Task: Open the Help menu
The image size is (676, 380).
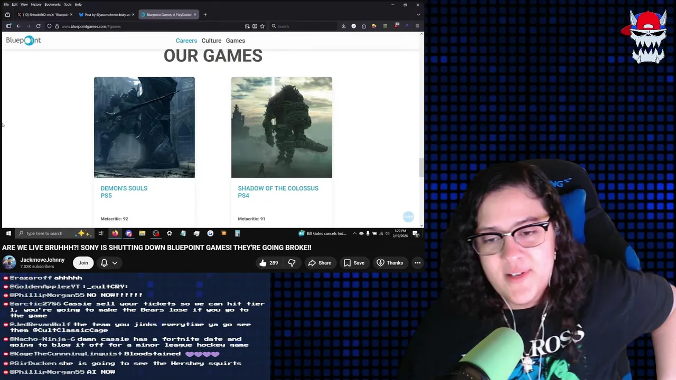Action: 78,4
